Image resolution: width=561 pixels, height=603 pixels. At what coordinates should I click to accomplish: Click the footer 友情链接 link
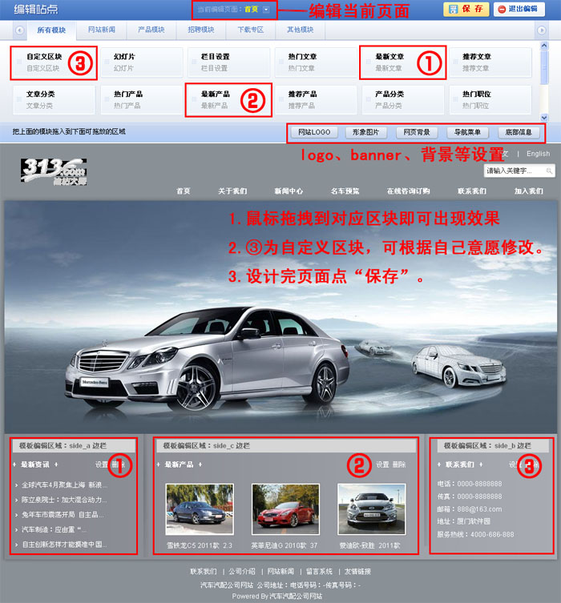click(x=357, y=572)
